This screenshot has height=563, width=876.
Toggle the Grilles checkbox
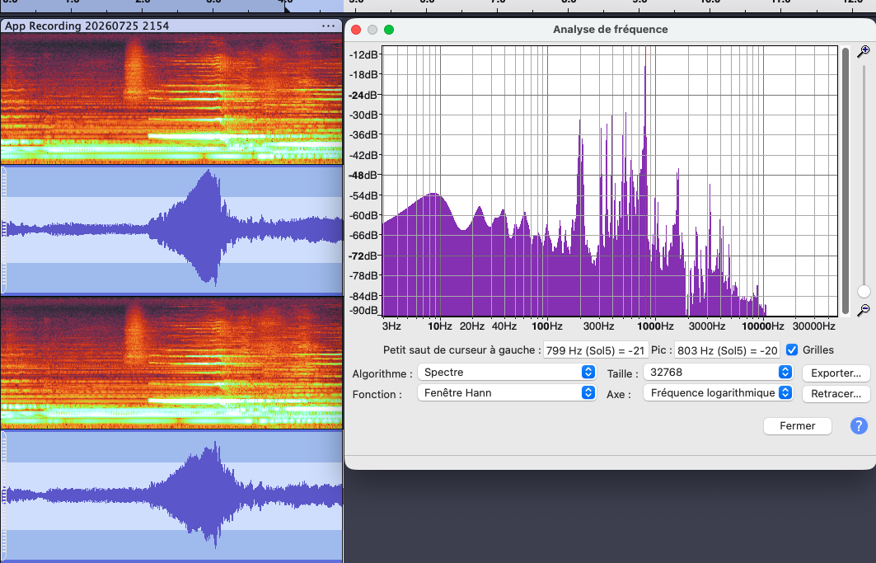(792, 350)
